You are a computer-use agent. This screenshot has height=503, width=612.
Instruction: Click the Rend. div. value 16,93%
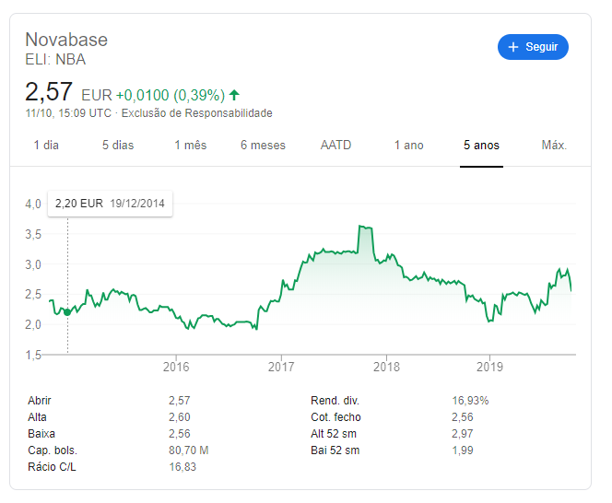click(x=470, y=401)
